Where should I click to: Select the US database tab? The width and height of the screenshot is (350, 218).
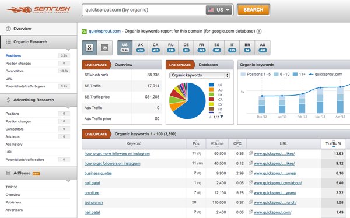[125, 48]
